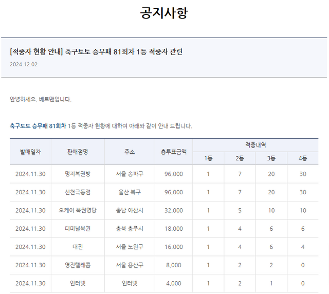Click the 충남 아산시 address cell
329x294 pixels.
(x=130, y=210)
